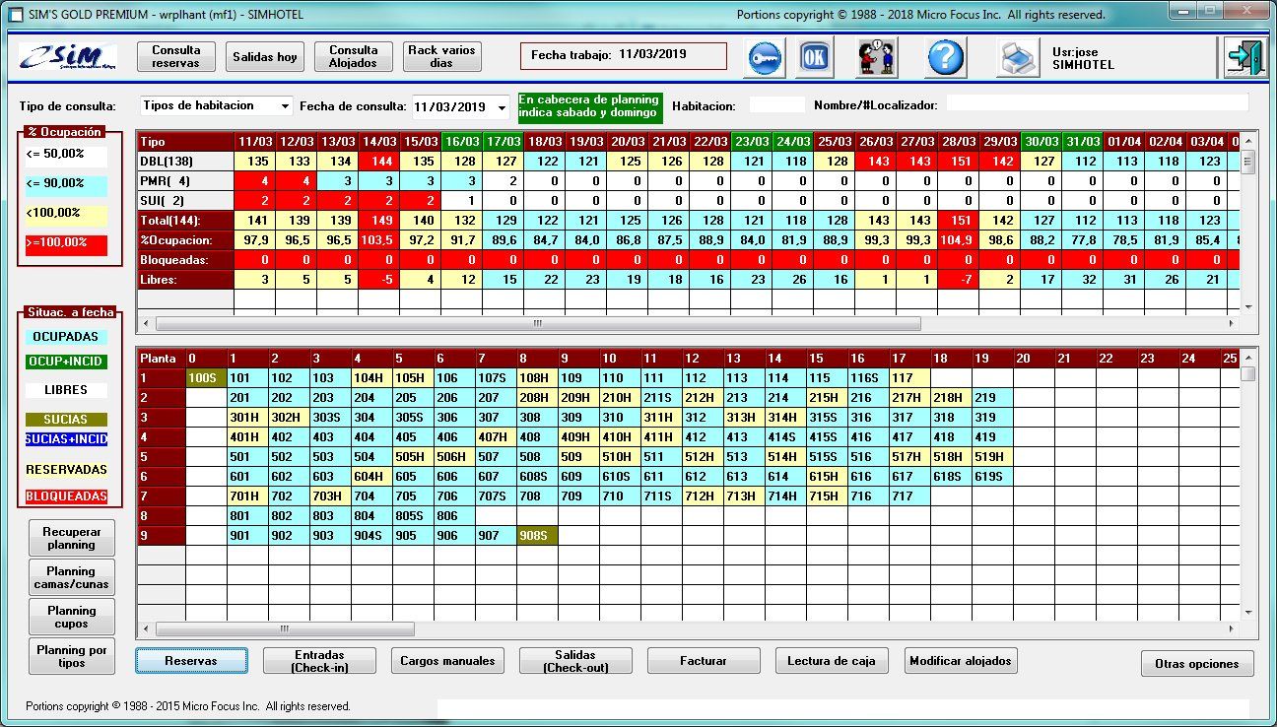
Task: Open Salidas (Check-out)
Action: [575, 661]
